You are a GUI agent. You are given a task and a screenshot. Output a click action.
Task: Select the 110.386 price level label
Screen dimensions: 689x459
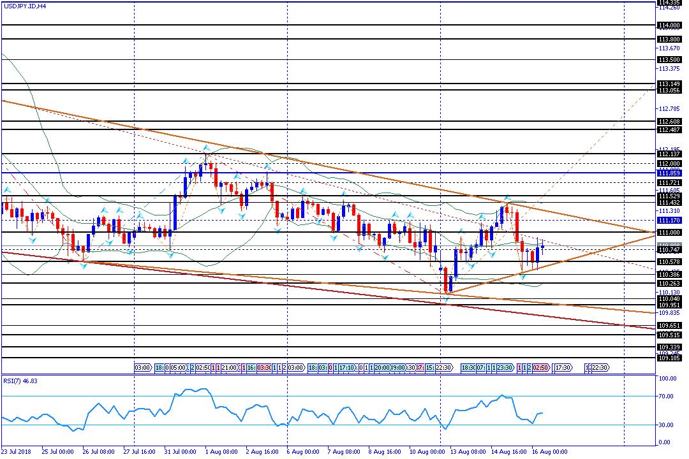pos(669,274)
